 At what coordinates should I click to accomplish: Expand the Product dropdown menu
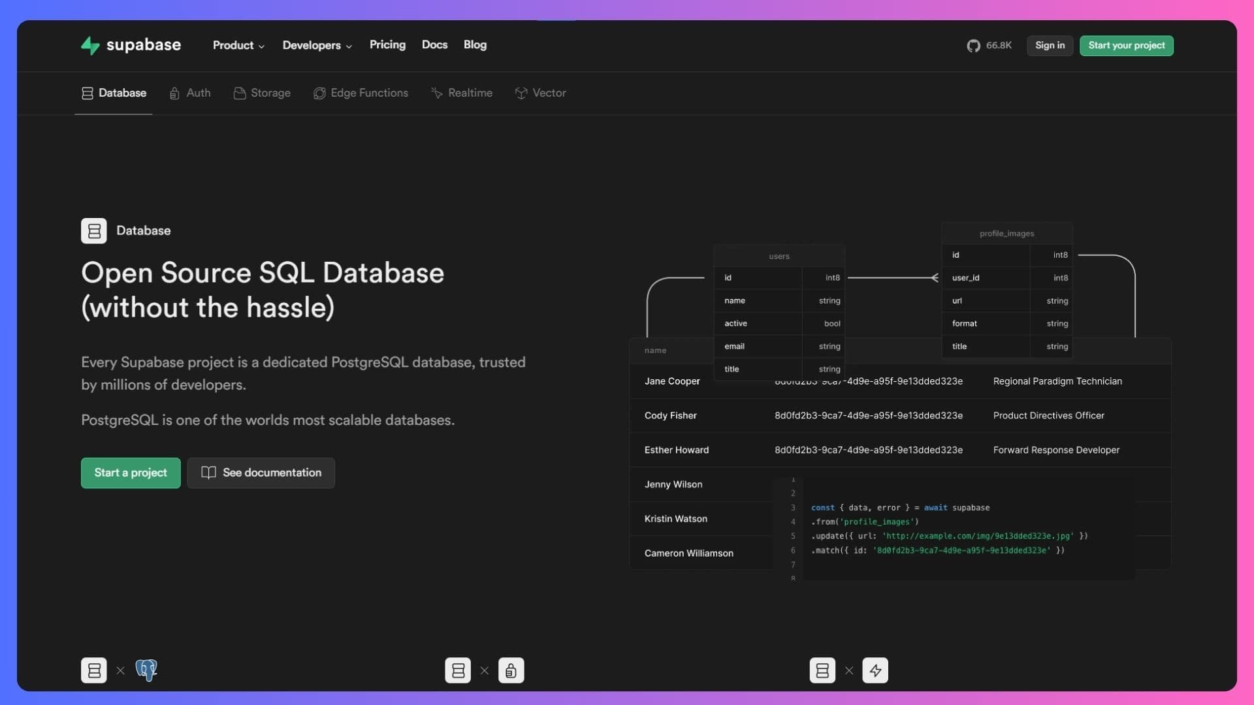pos(238,46)
